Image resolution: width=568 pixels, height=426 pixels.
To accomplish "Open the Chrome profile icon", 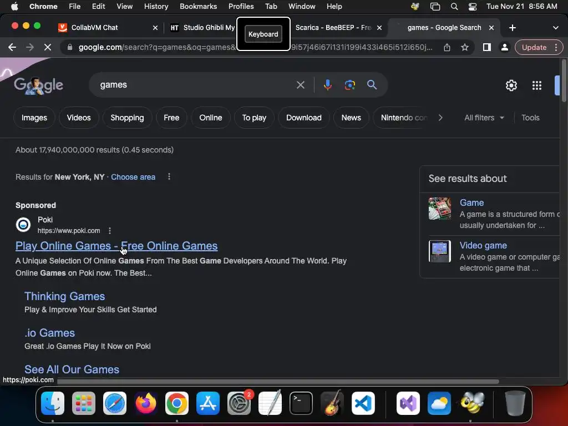I will click(504, 47).
